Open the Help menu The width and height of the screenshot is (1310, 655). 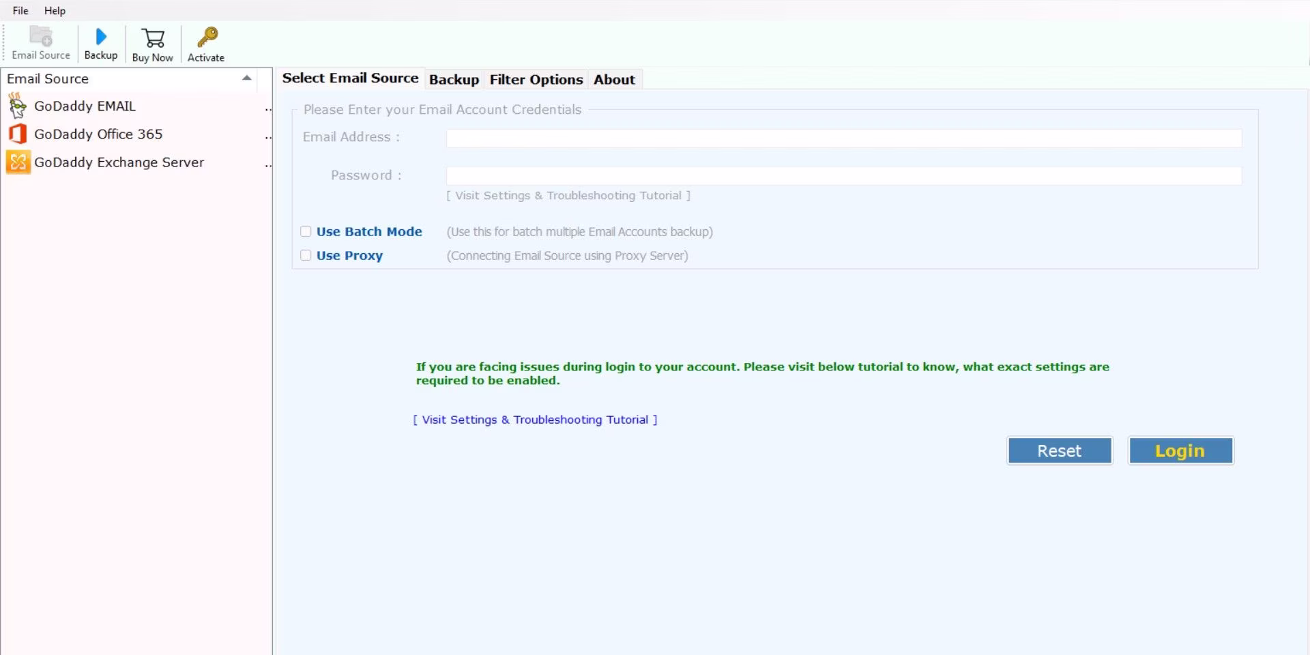(55, 10)
